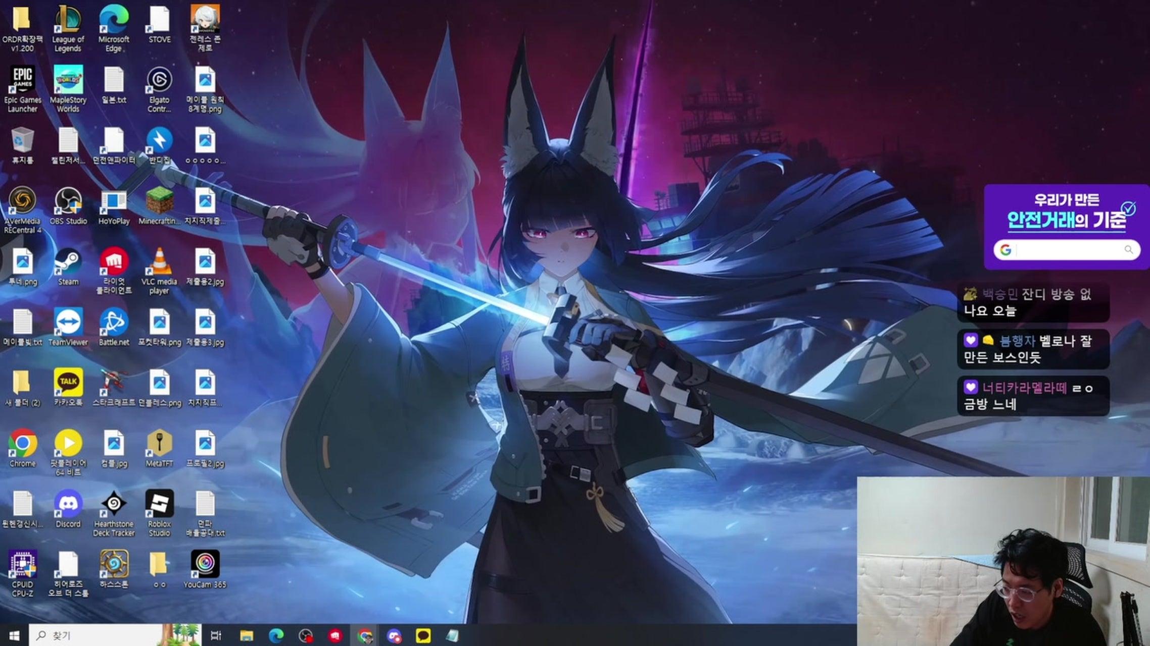Open the Epic Games Launcher icon
The height and width of the screenshot is (646, 1150).
22,89
